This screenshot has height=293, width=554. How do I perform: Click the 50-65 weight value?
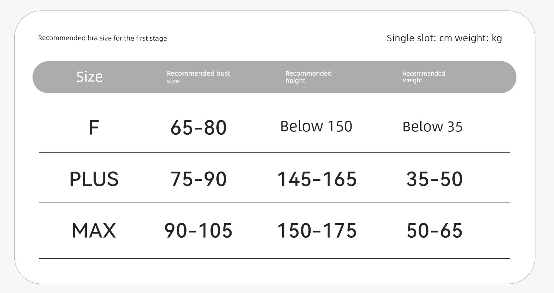pyautogui.click(x=434, y=231)
